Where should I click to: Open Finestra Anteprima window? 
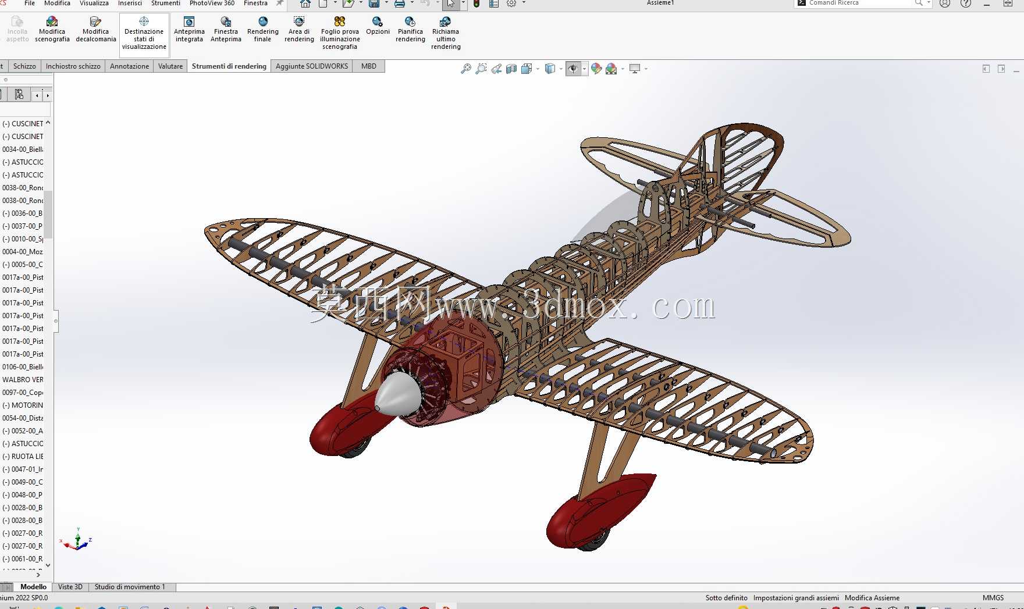[226, 30]
